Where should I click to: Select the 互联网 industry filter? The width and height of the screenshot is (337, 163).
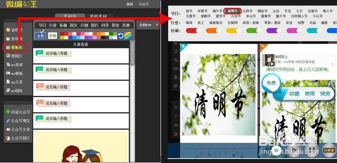[233, 23]
